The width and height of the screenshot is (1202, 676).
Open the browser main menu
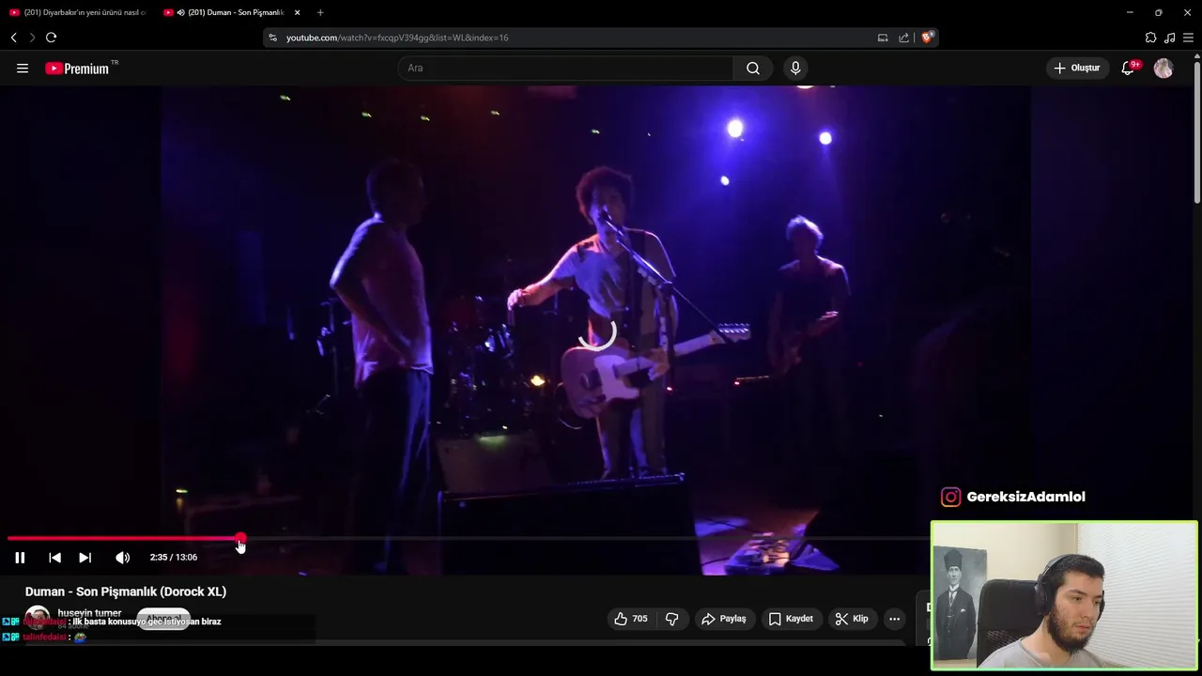point(1188,38)
